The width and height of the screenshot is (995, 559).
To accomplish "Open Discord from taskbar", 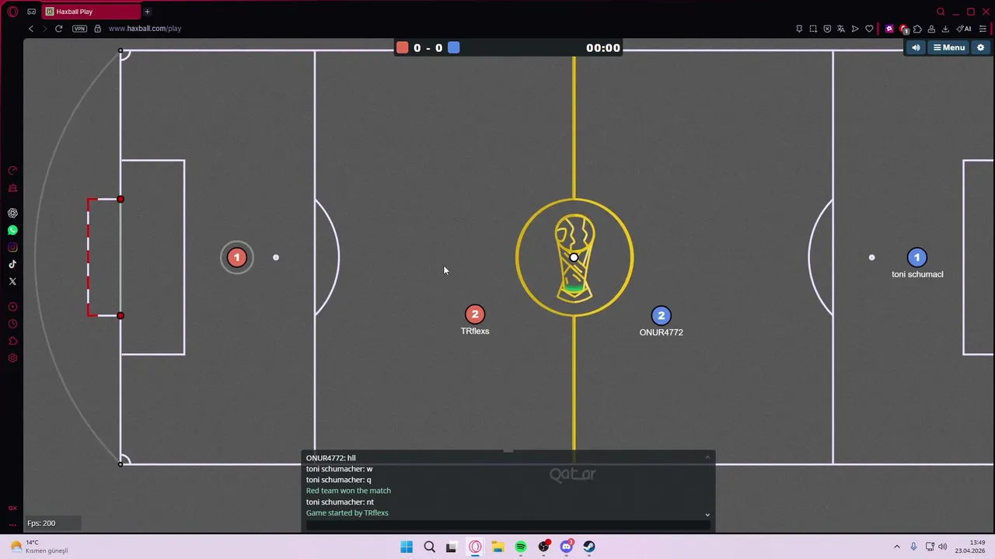I will (567, 547).
